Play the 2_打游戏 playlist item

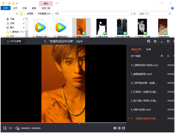150,92
